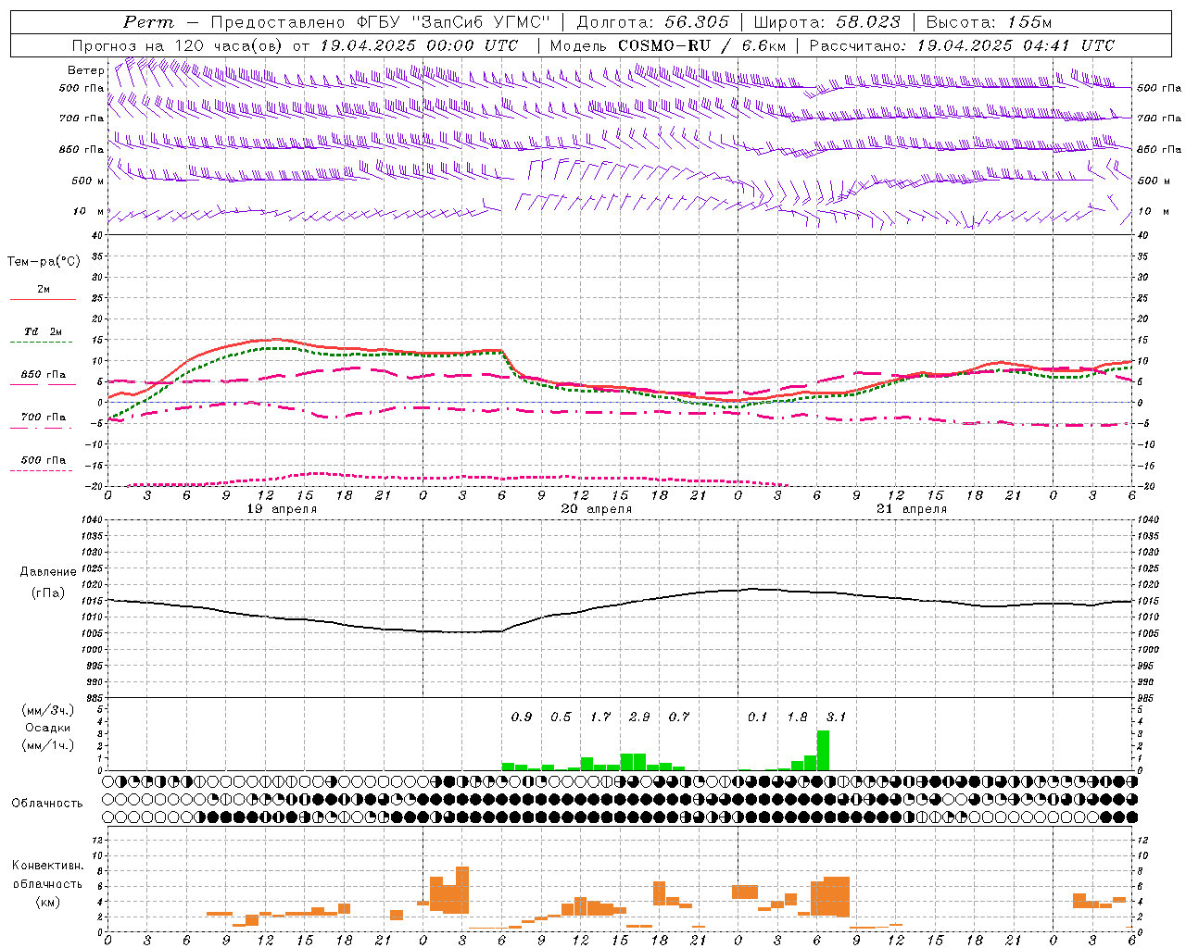Click computed time "Рассчитано: 19.04.2025 04:41 UTC"
The height and width of the screenshot is (948, 1186).
point(962,45)
